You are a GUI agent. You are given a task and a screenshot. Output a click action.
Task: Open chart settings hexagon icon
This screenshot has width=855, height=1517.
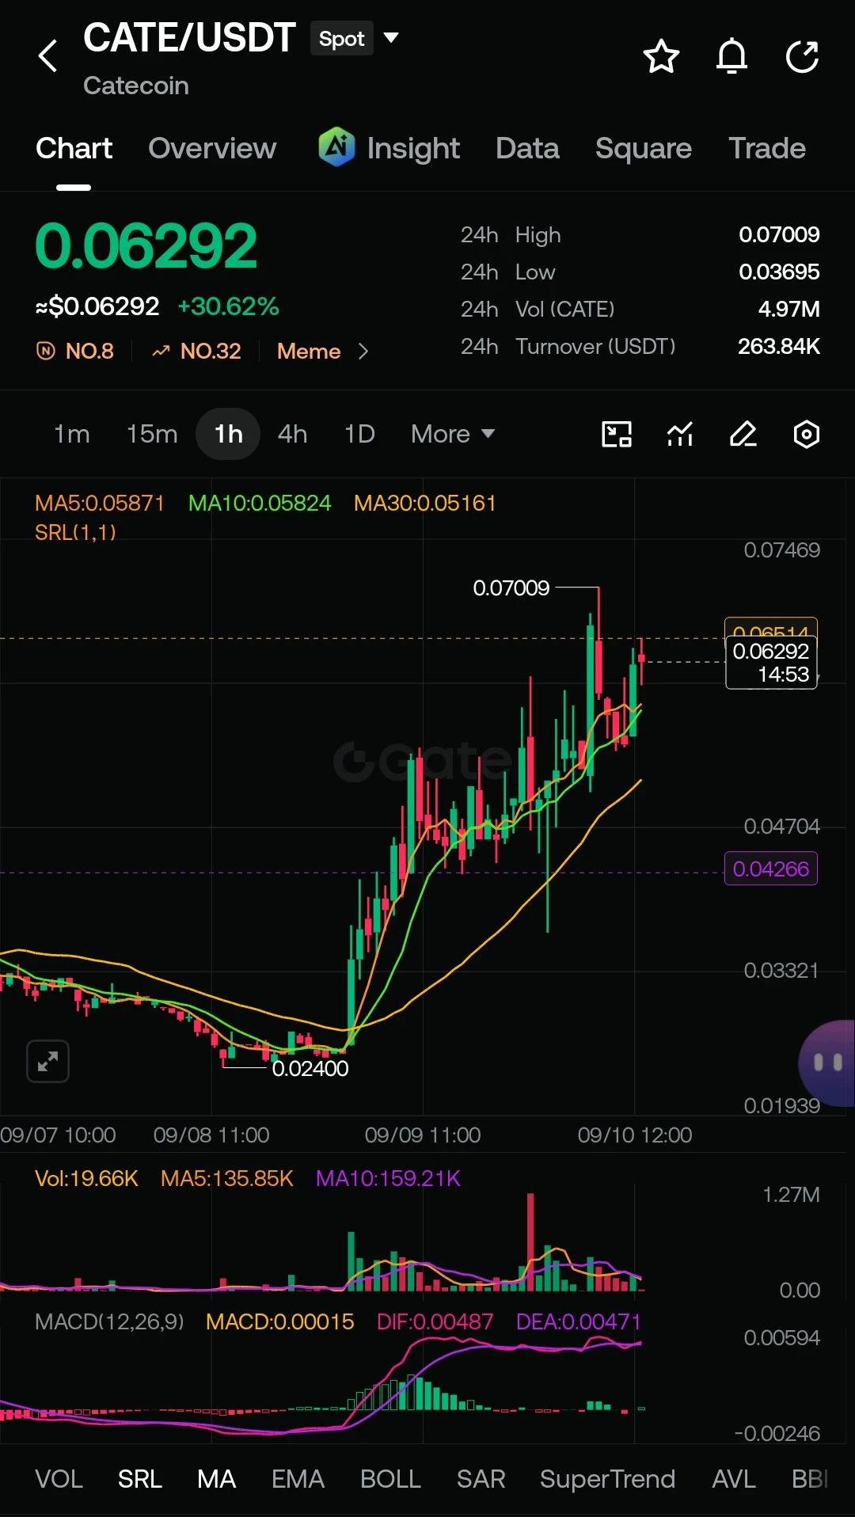[806, 434]
